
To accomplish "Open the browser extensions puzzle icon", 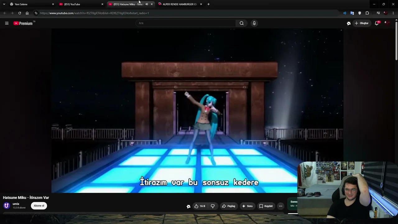I will point(367,13).
